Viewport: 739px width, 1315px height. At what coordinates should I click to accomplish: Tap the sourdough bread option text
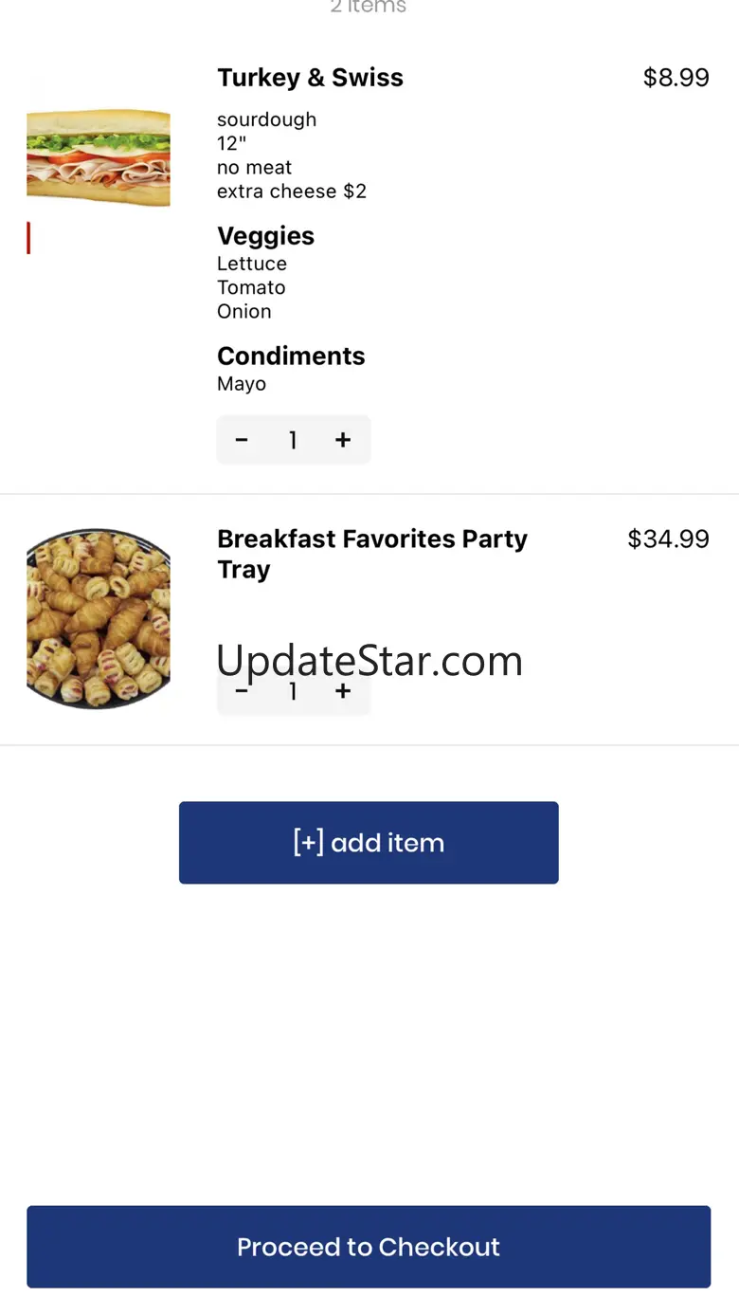(266, 119)
